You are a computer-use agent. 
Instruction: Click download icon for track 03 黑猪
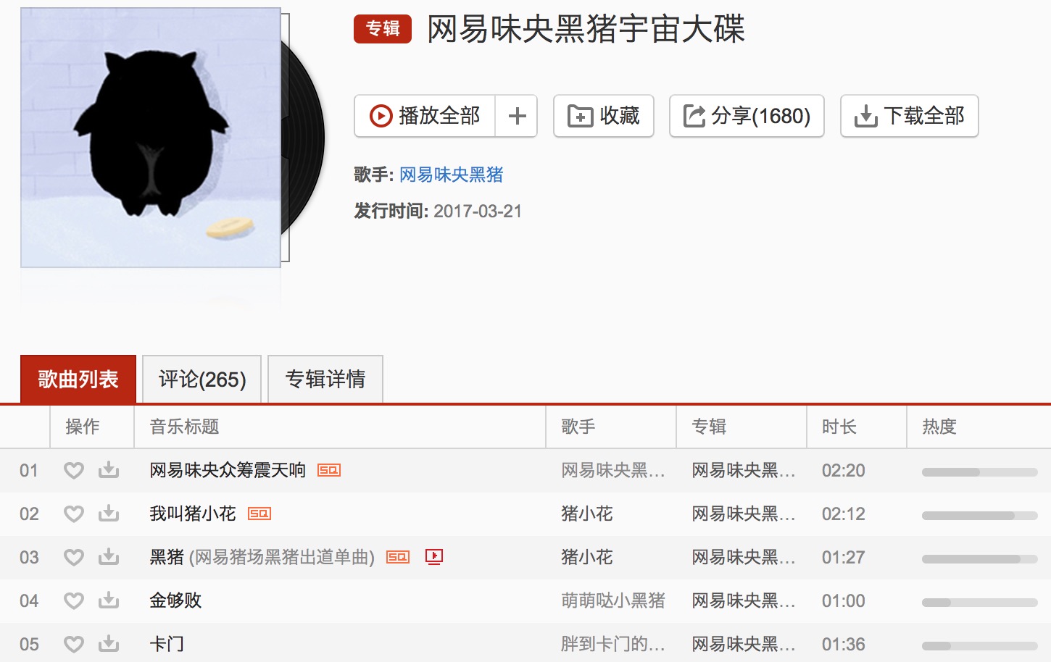pyautogui.click(x=109, y=557)
